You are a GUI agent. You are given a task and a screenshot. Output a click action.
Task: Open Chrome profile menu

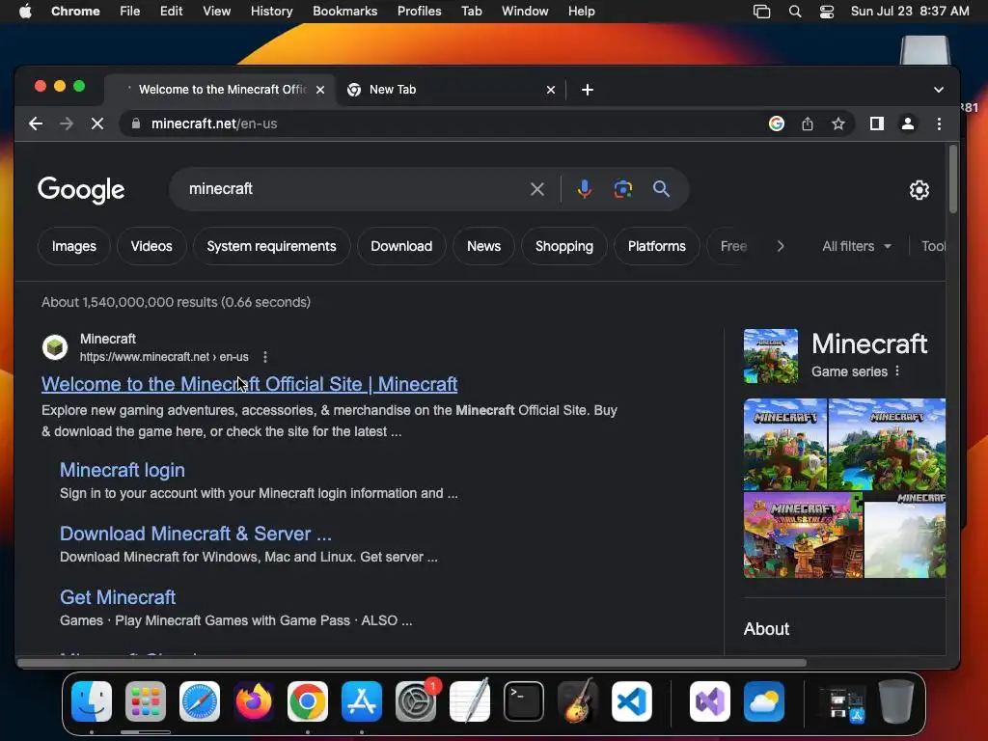pos(907,123)
